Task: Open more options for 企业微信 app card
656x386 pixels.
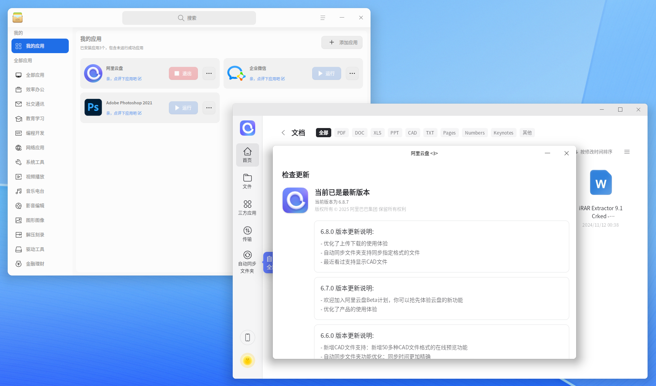Action: 352,73
